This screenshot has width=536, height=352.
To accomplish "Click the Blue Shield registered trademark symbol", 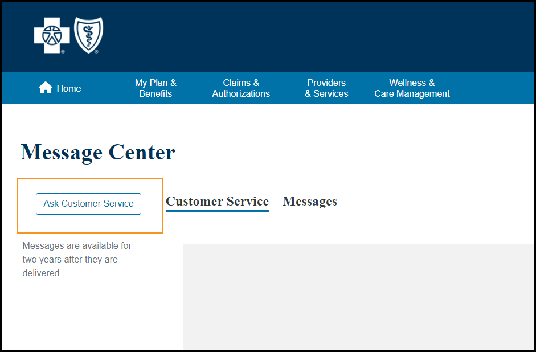I will [x=96, y=51].
